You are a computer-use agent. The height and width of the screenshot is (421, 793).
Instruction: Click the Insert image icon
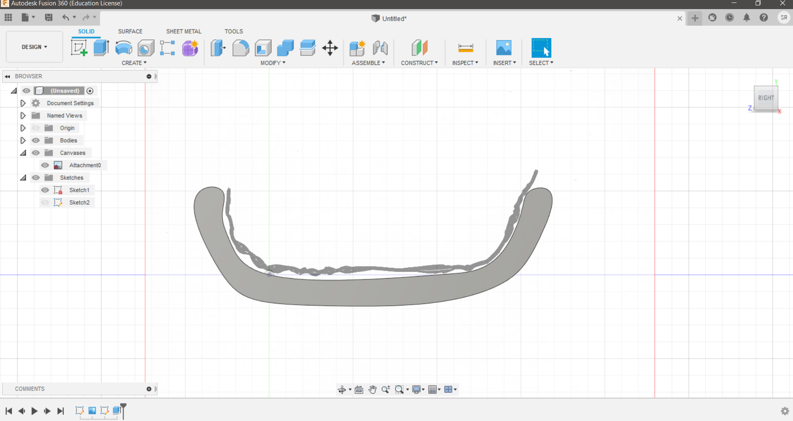click(503, 48)
